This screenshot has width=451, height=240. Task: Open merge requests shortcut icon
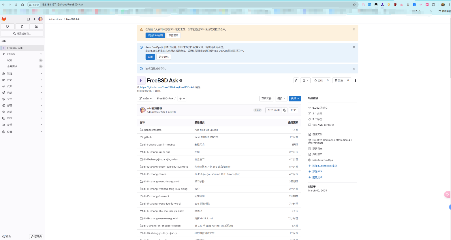22,26
